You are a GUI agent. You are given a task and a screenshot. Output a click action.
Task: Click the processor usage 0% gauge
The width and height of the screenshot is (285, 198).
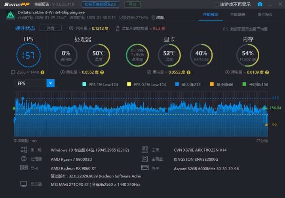(66, 55)
